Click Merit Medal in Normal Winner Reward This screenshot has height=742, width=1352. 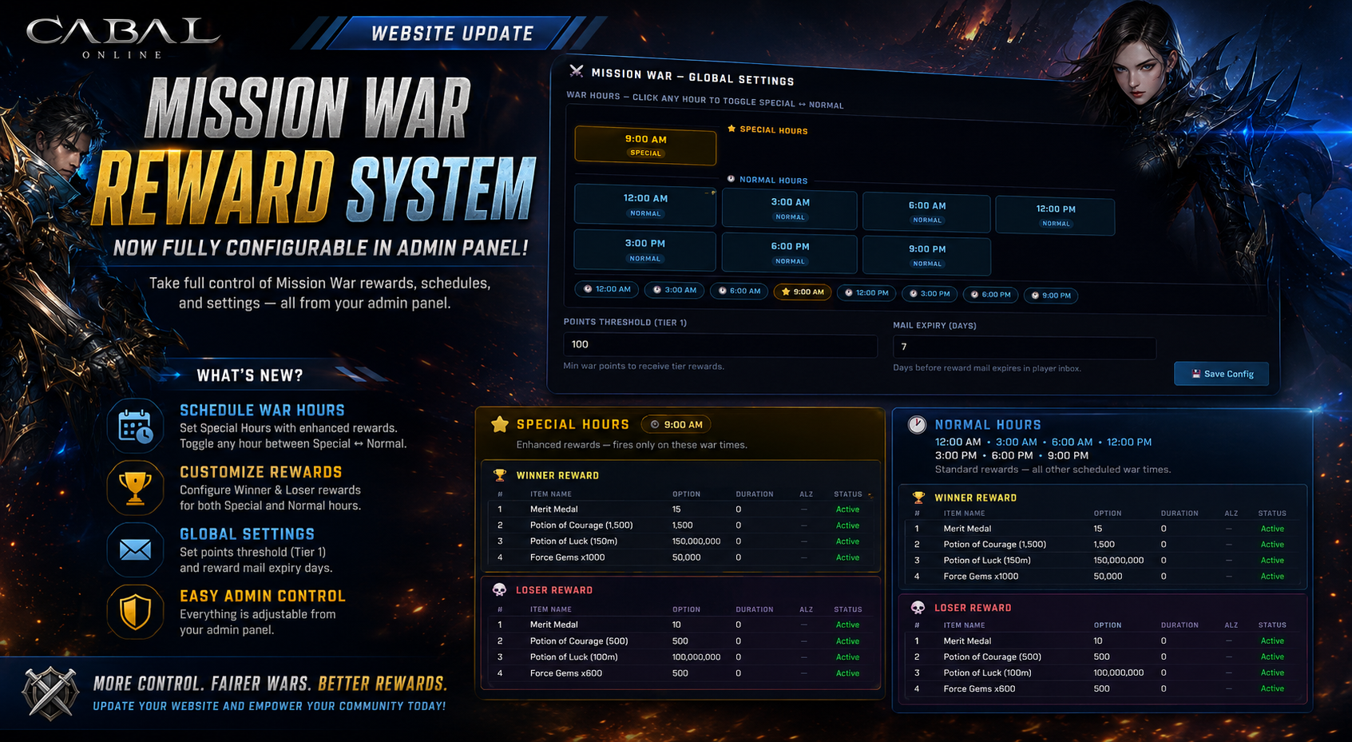pyautogui.click(x=967, y=528)
